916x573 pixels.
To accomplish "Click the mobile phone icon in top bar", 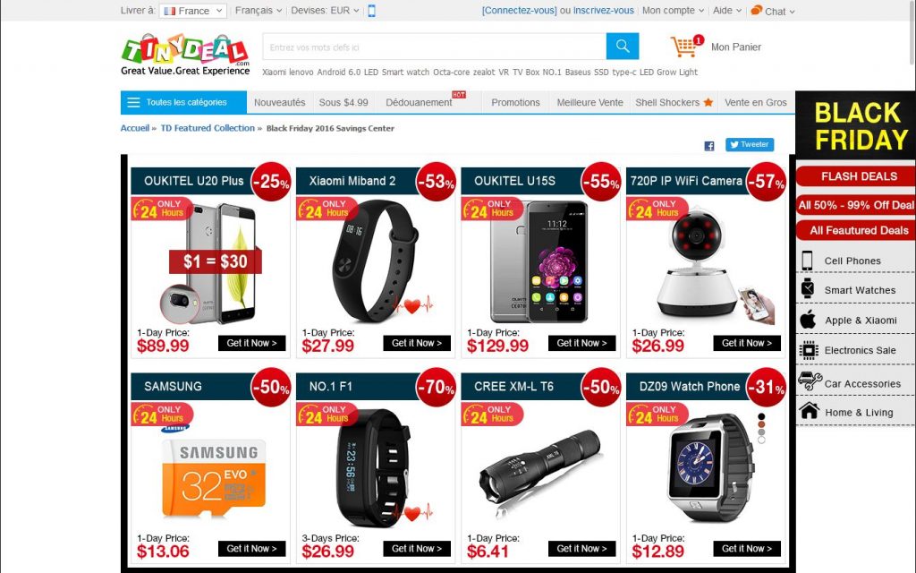I will point(371,11).
